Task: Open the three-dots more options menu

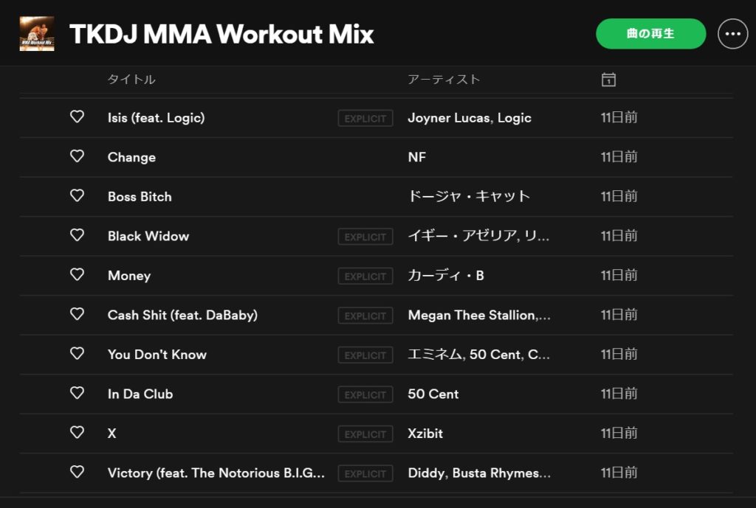Action: [733, 34]
